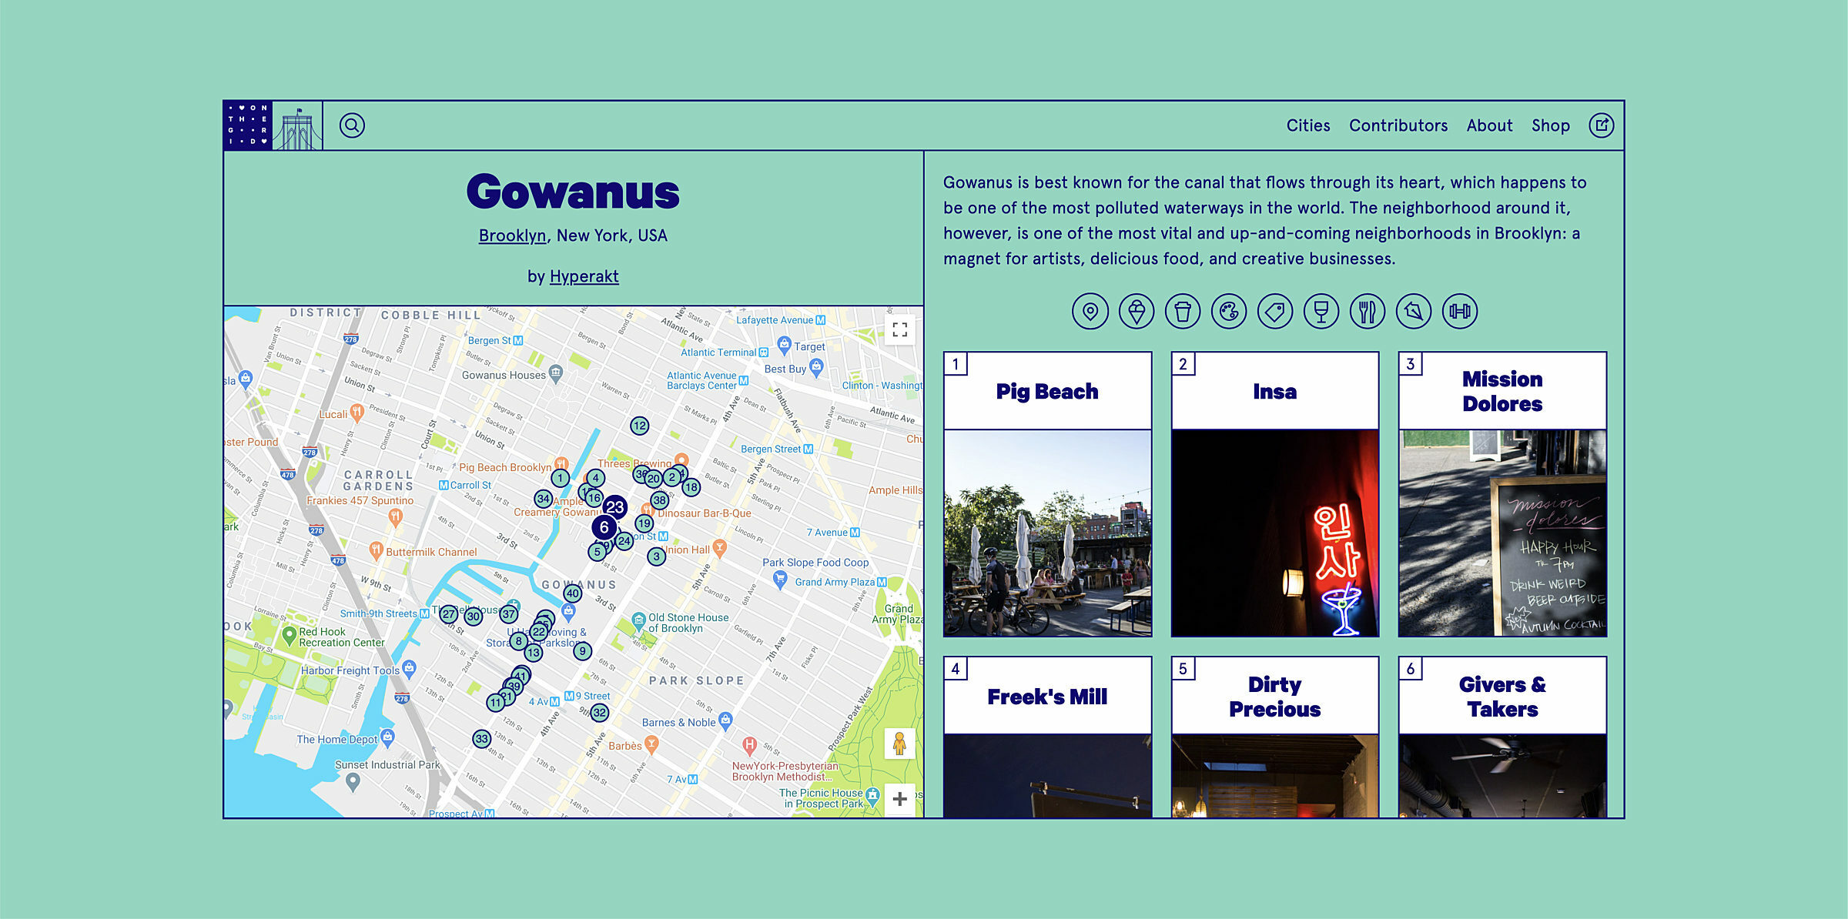The image size is (1848, 919).
Task: Select the map pin category filter
Action: coord(1090,311)
